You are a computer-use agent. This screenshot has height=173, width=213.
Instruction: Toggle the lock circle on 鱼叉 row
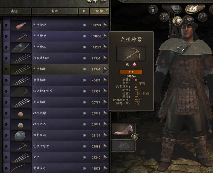(6, 158)
